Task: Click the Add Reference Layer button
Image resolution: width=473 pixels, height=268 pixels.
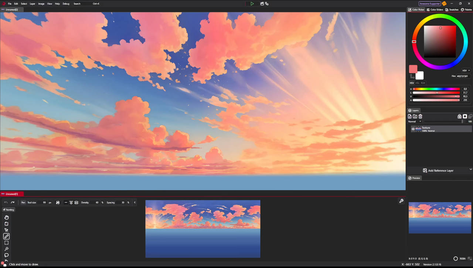Action: [x=438, y=171]
